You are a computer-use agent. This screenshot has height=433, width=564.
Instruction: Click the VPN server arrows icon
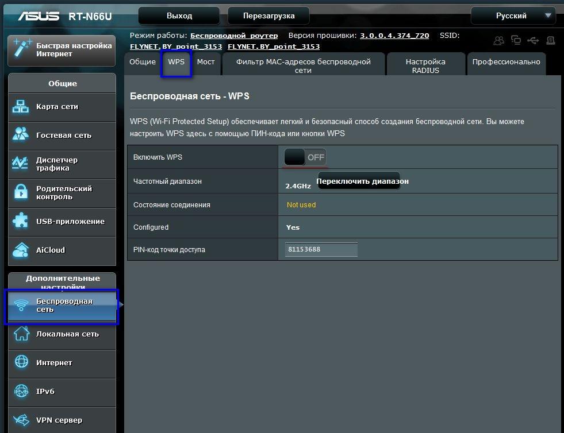(x=21, y=420)
